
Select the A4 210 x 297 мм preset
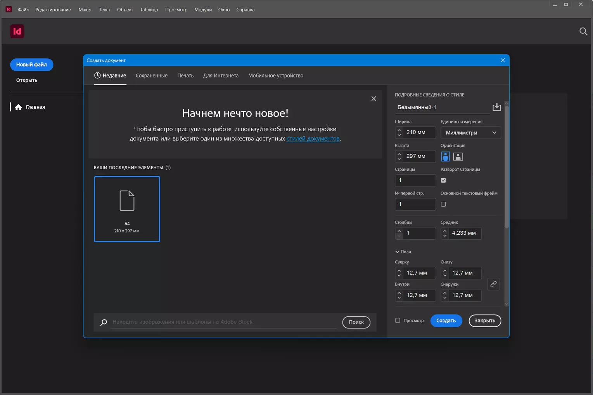click(x=127, y=209)
